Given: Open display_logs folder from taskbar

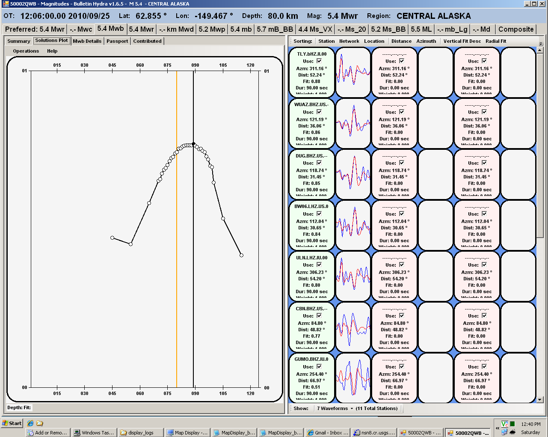Looking at the screenshot, I should pos(141,433).
